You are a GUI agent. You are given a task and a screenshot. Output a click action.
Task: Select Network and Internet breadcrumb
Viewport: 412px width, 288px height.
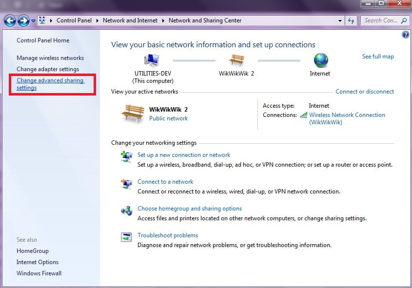130,20
